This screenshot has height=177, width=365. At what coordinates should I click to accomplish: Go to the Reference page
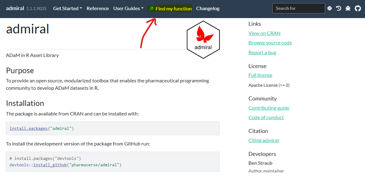coord(98,9)
